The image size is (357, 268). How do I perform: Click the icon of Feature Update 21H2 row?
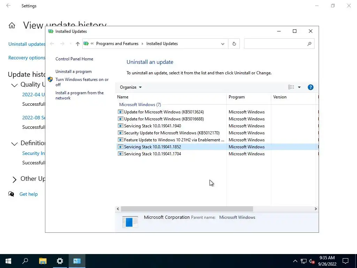[x=120, y=140]
